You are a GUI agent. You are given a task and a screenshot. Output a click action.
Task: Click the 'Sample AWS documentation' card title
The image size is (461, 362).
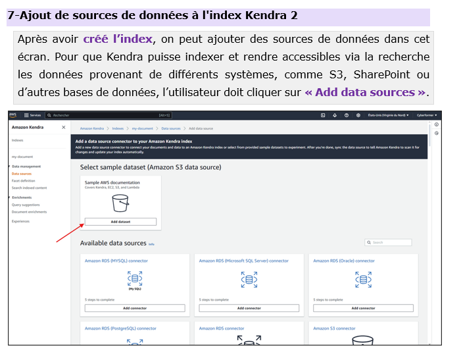coord(112,183)
